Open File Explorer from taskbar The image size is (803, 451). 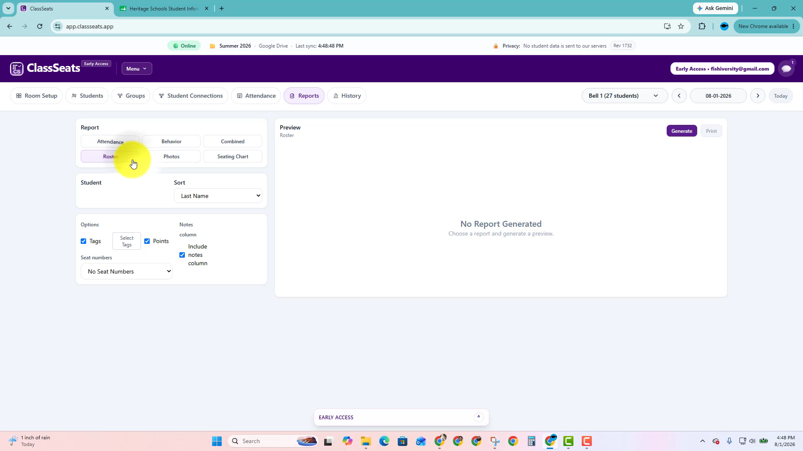[366, 441]
